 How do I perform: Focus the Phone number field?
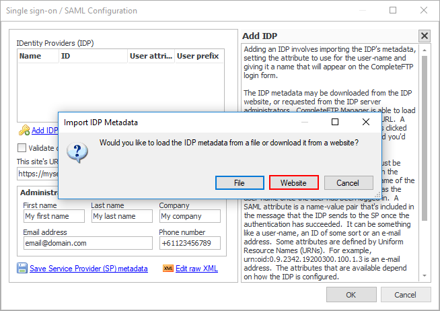189,243
